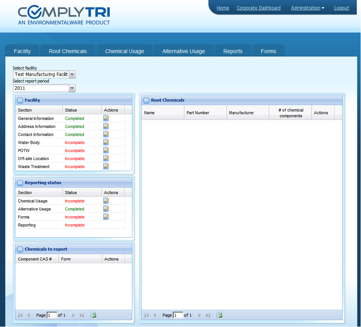Refresh the Root Chemicals grid
Viewport: 361px width, 327px height.
pos(219,315)
